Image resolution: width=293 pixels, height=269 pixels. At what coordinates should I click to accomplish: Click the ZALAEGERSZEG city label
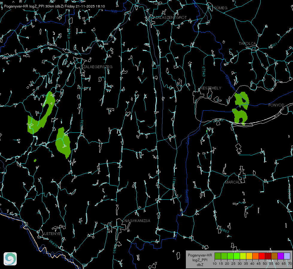98,67
